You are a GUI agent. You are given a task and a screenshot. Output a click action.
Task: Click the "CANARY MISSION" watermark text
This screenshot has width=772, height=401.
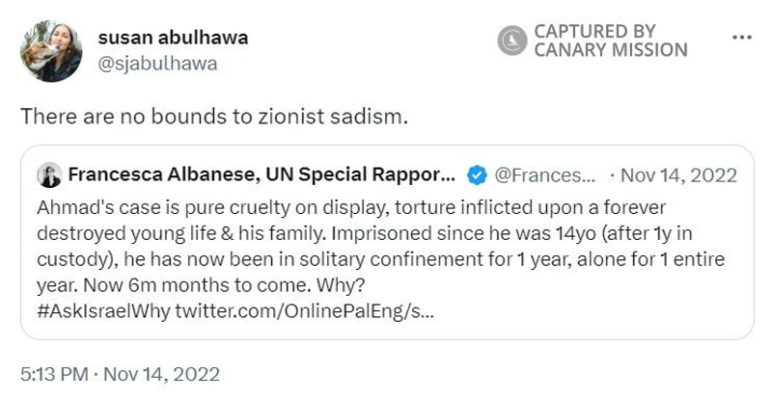610,50
